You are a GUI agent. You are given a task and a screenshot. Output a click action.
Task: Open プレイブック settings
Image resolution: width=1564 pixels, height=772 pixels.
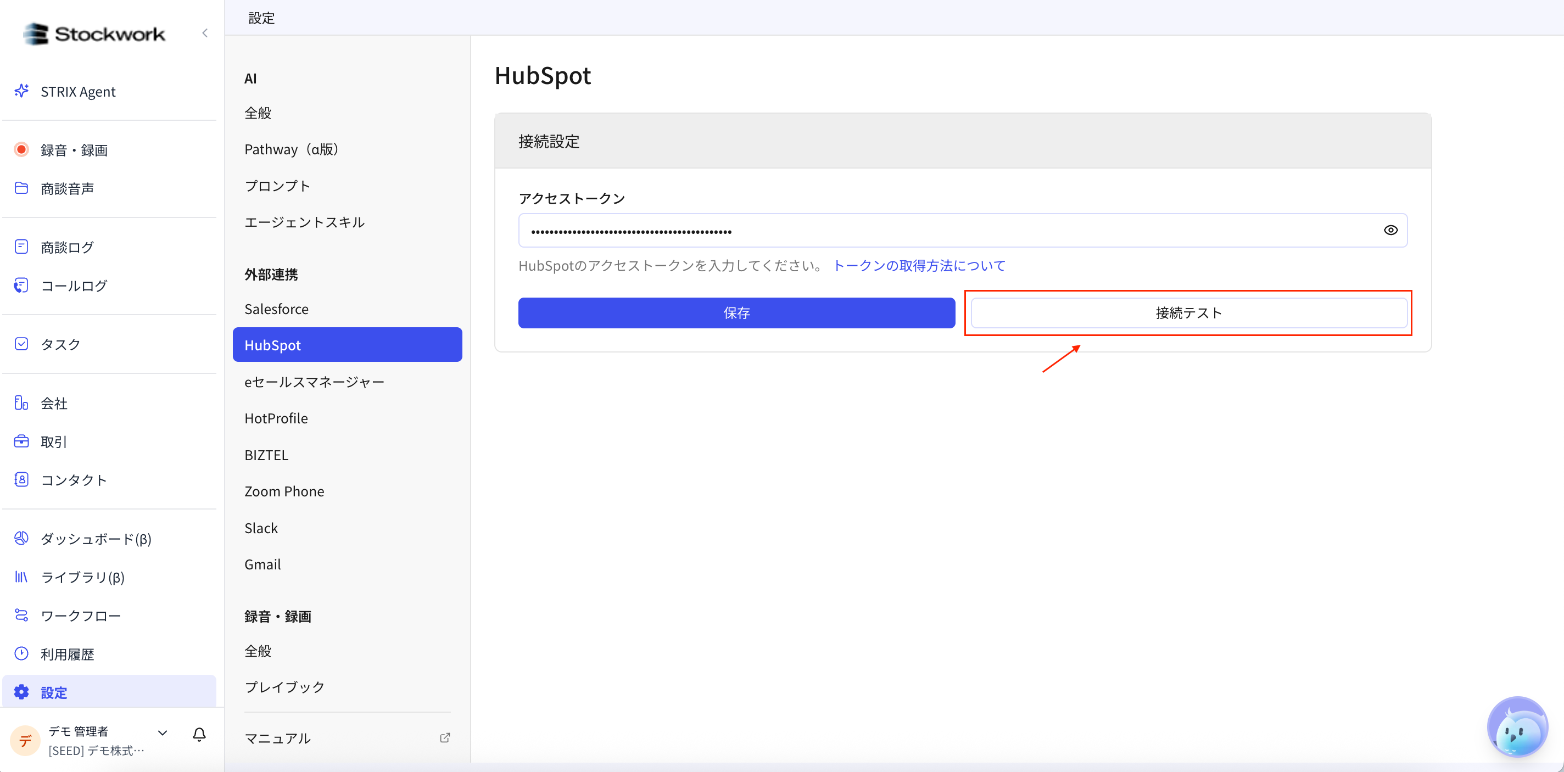pyautogui.click(x=347, y=687)
